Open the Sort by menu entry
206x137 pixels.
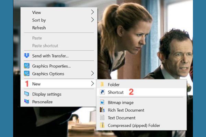pos(59,20)
